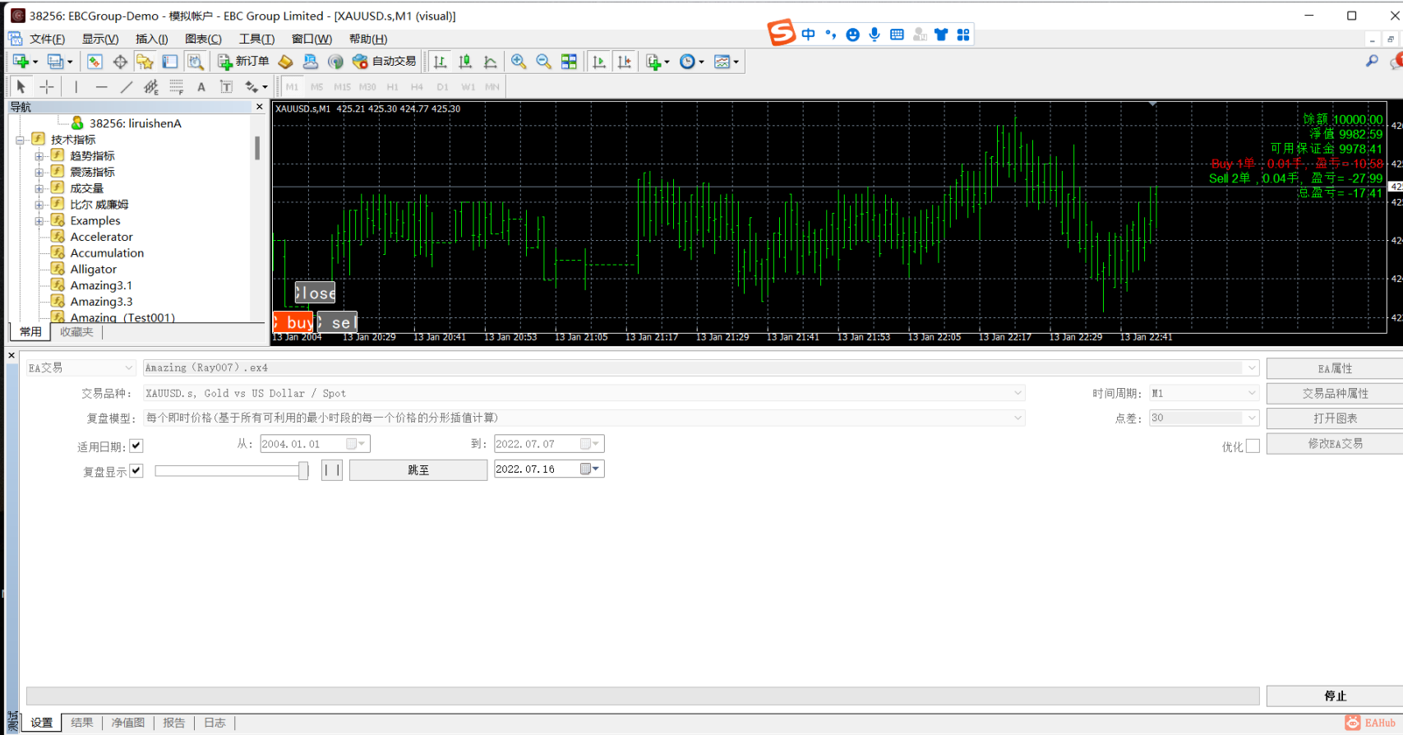Viewport: 1403px width, 735px height.
Task: Click the 修改EA交易 button
Action: point(1335,443)
